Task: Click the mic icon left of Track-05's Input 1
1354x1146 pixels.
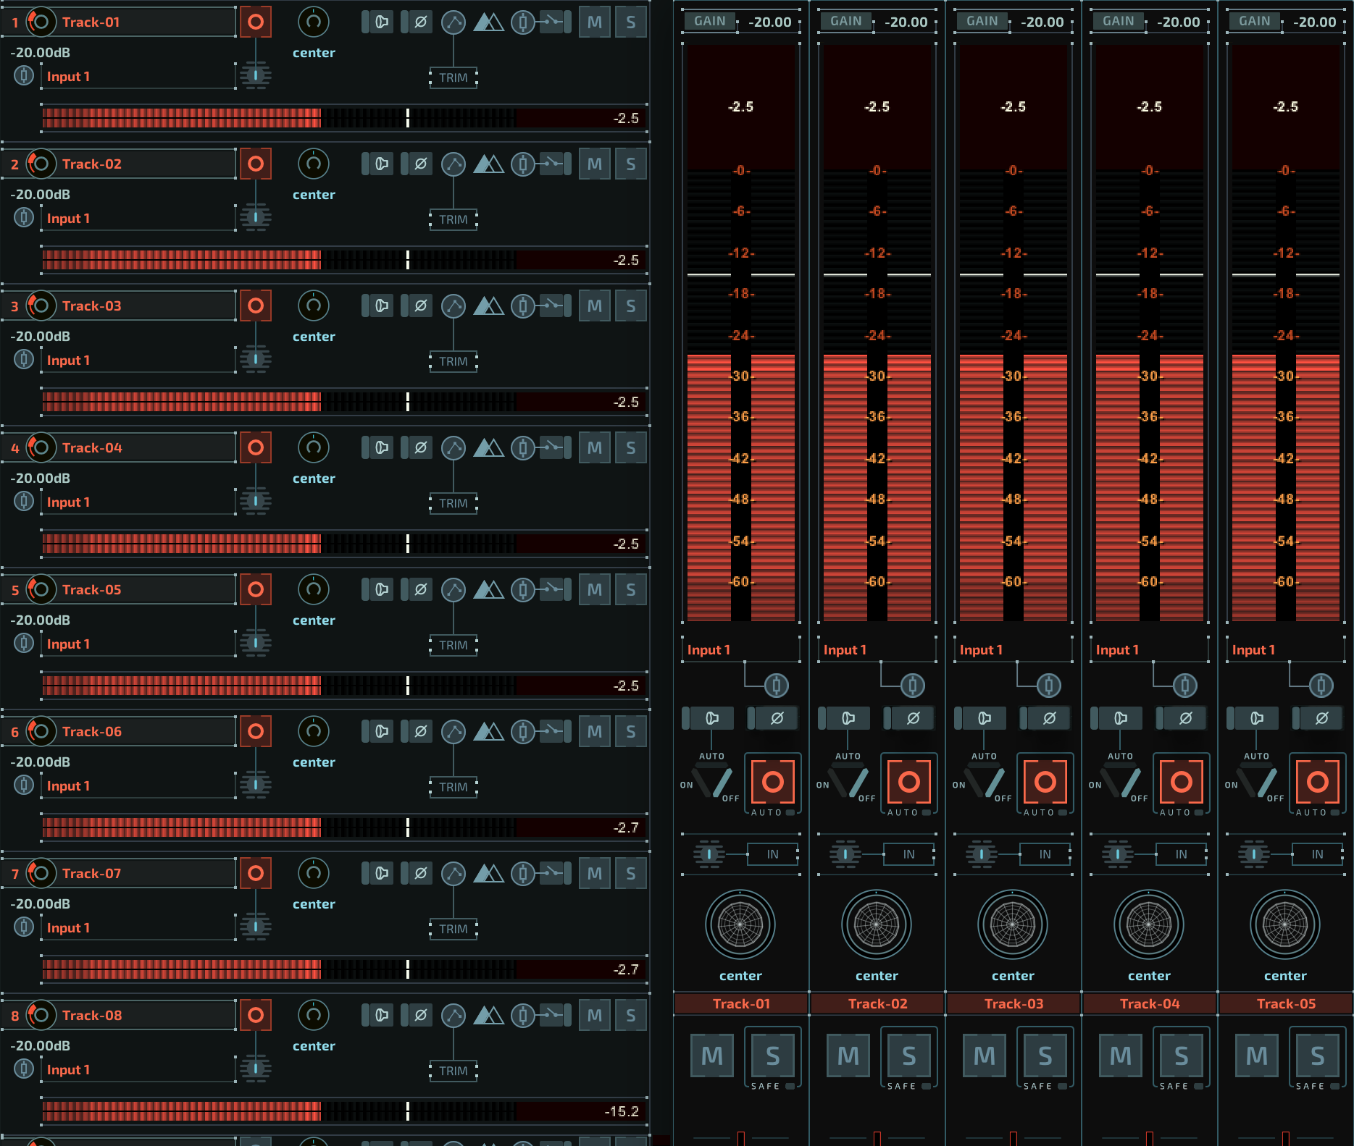Action: coord(24,643)
